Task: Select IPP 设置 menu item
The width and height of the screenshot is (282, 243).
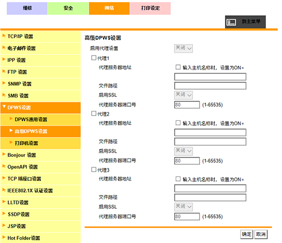Action: (x=40, y=60)
